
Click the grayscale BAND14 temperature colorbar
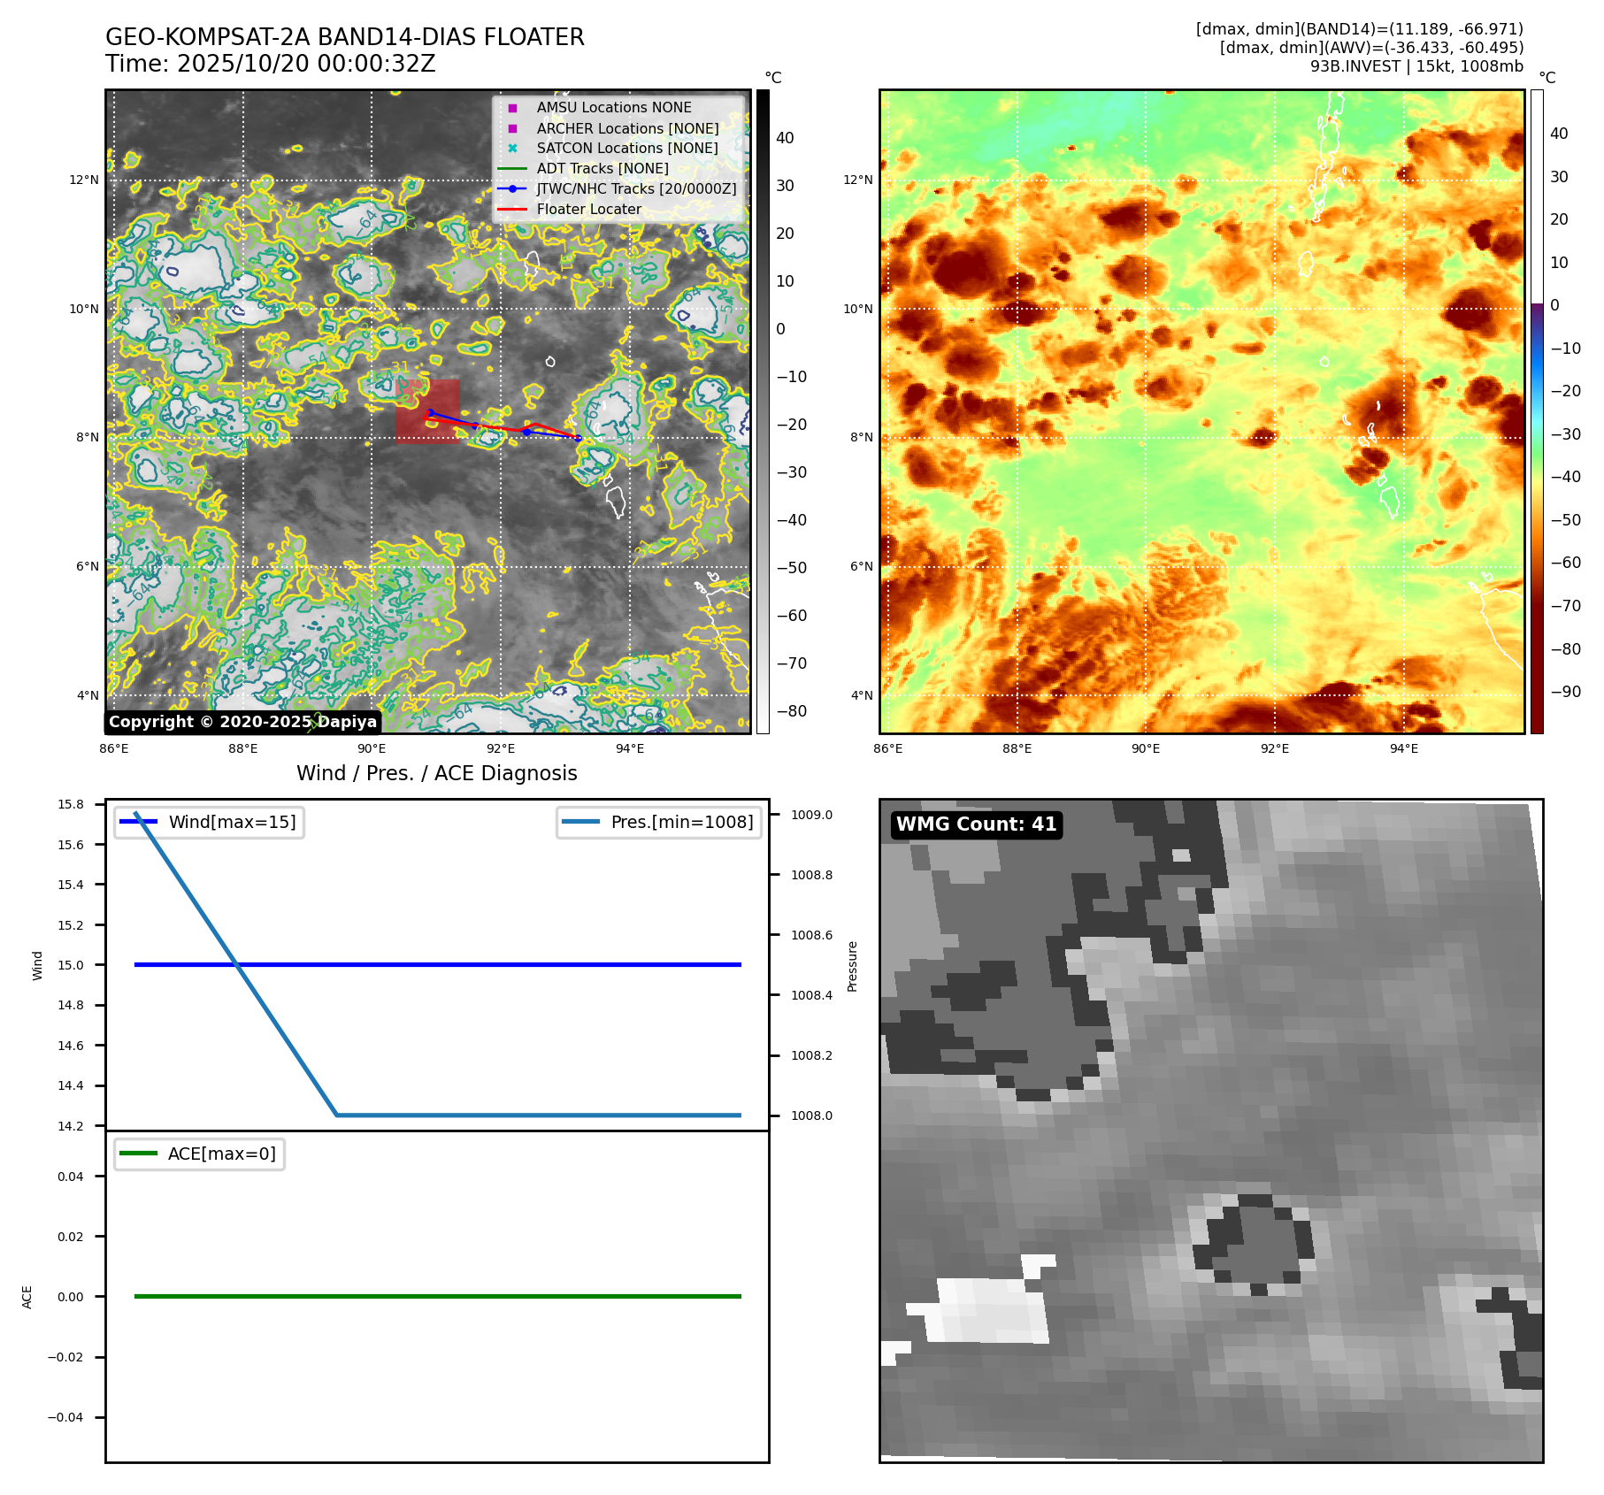pos(763,411)
